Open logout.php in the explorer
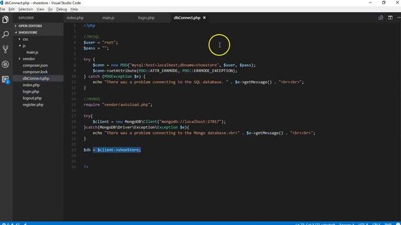401x225 pixels. [32, 98]
